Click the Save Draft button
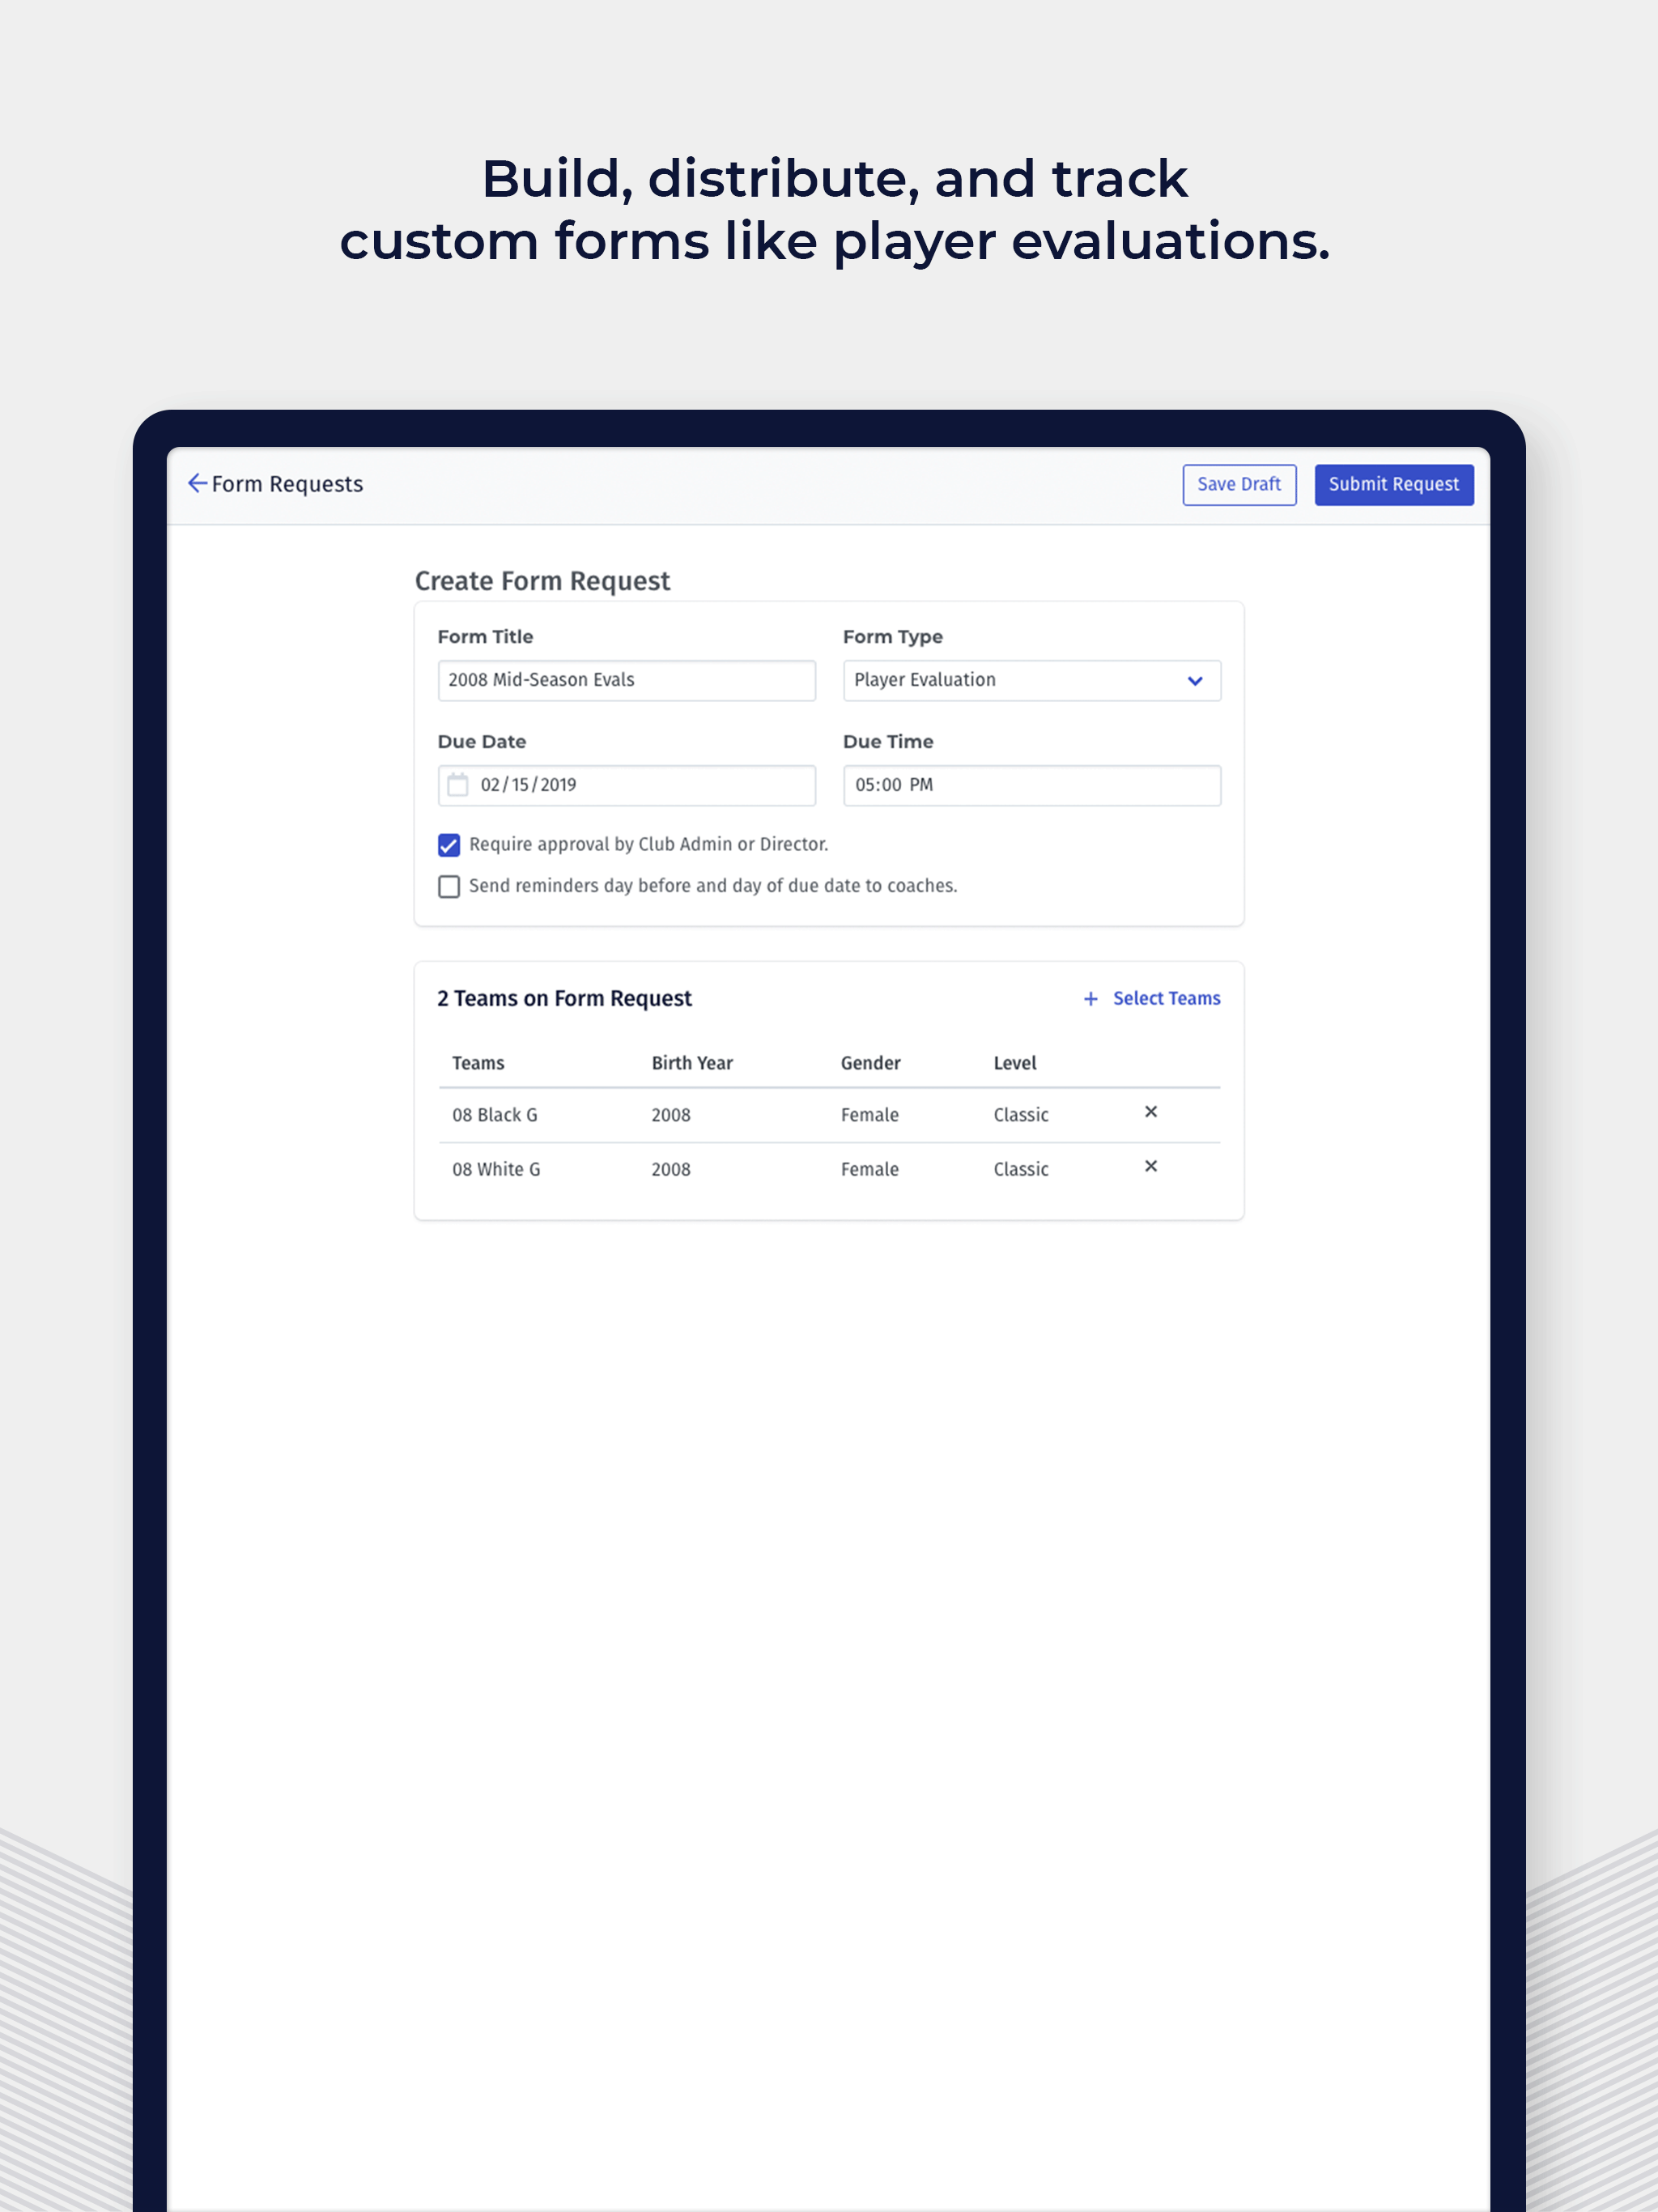 pos(1239,485)
